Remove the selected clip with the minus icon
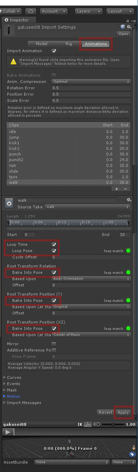Image resolution: width=138 pixels, height=472 pixels. coord(125,189)
